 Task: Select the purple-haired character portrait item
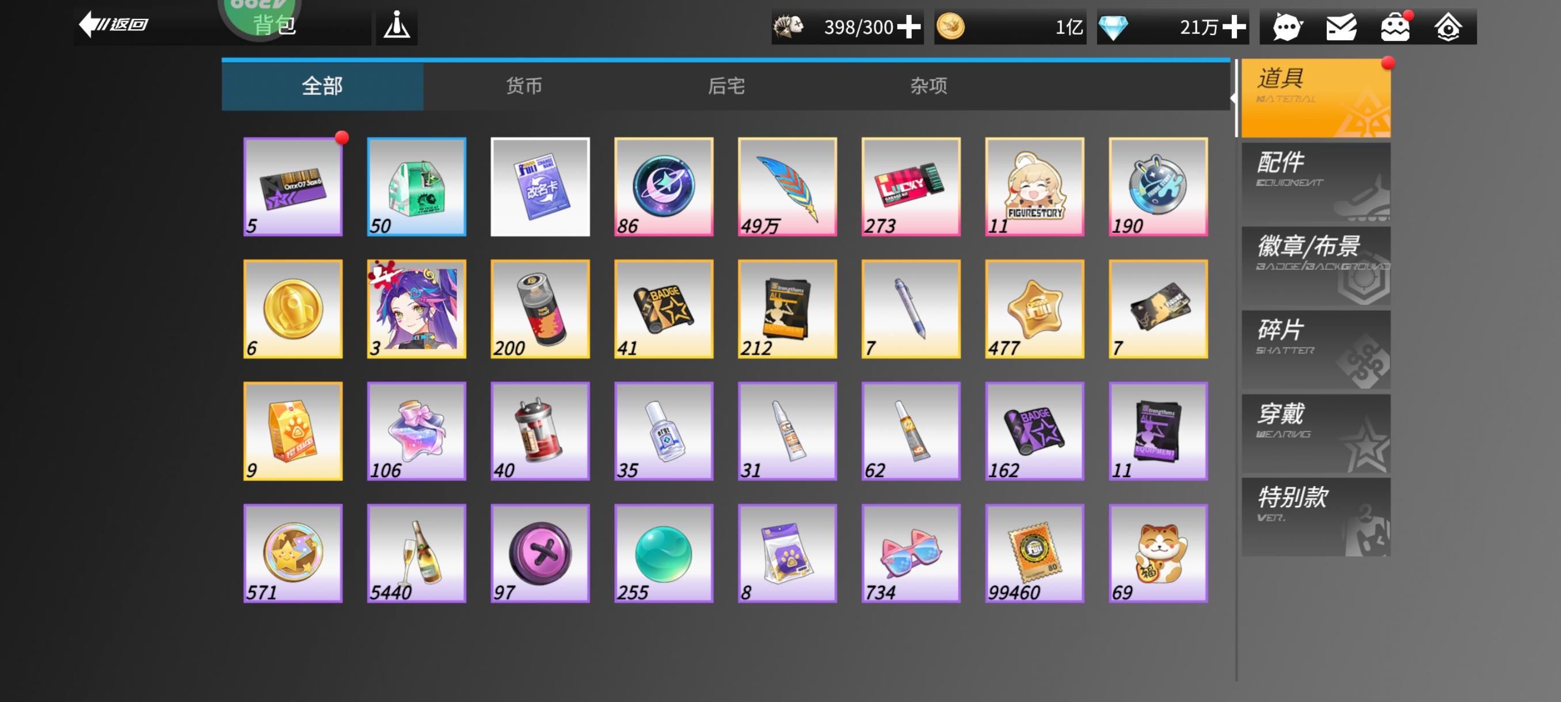tap(416, 309)
